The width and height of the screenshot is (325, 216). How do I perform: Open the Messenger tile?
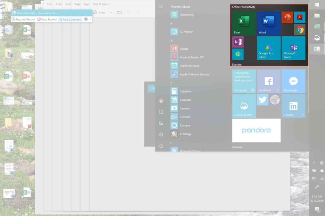pos(293,81)
